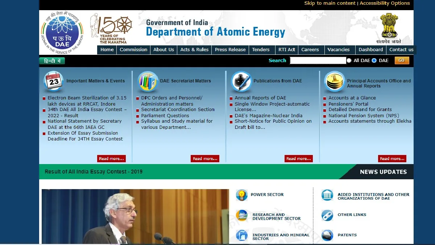This screenshot has width=435, height=245.
Task: Click the coins icon for Principal Accounts
Action: pyautogui.click(x=335, y=81)
